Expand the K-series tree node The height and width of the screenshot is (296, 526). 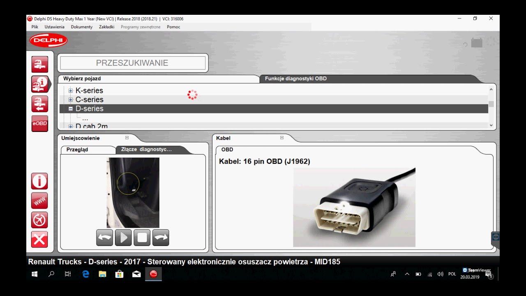tap(71, 90)
